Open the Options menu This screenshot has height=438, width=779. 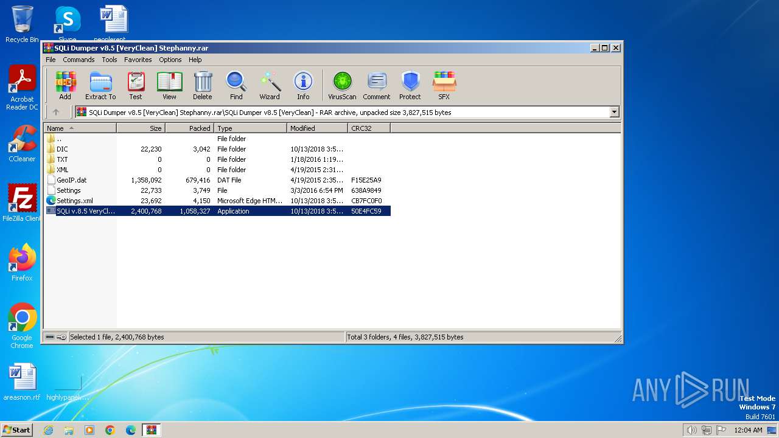[x=170, y=60]
